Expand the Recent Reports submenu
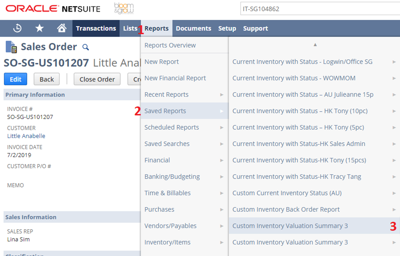The width and height of the screenshot is (400, 256). (x=185, y=95)
